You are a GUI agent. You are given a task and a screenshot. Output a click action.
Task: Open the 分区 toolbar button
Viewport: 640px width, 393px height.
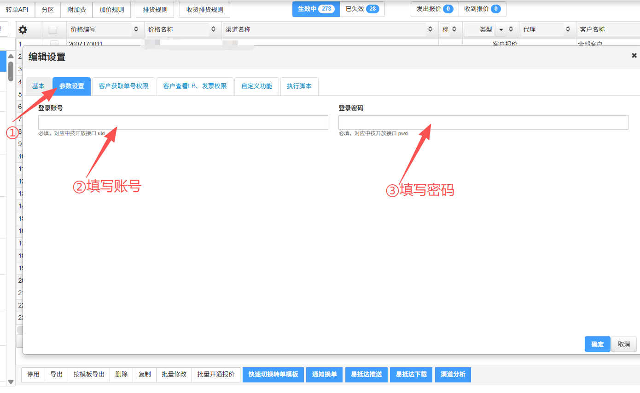(48, 9)
